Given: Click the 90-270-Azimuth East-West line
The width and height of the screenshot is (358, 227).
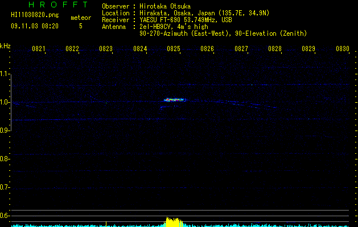Looking at the screenshot, I should tap(223, 33).
